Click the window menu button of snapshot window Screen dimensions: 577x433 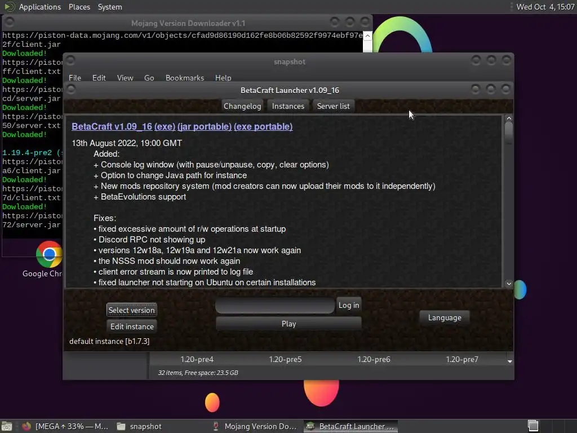coord(70,60)
